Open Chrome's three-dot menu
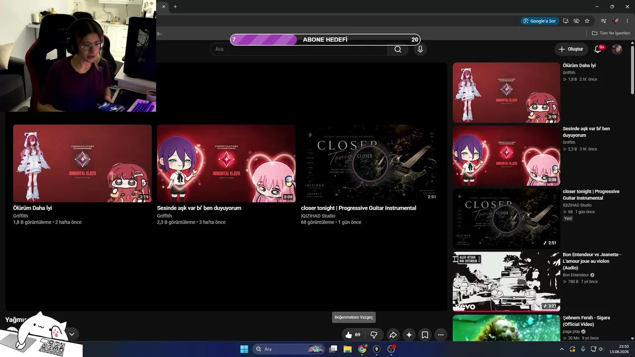Viewport: 635px width, 357px height. click(627, 21)
